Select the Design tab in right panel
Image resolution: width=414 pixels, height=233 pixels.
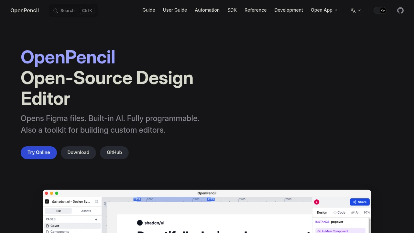pos(322,212)
